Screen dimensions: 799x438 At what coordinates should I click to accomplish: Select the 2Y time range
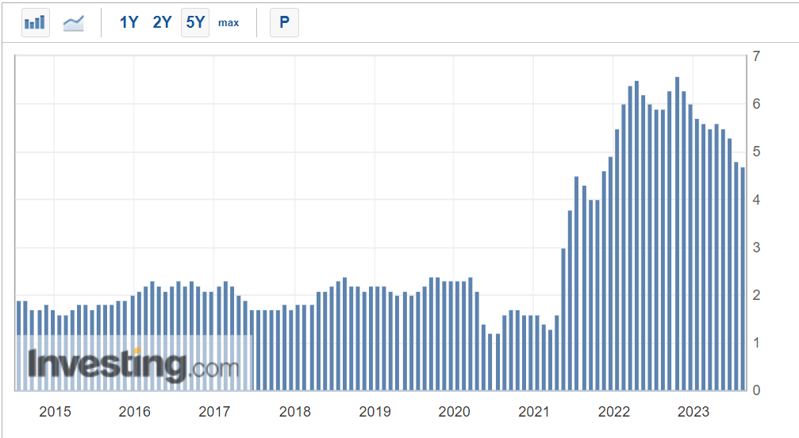pyautogui.click(x=162, y=22)
